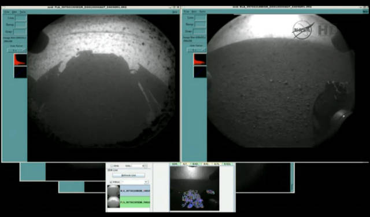Click the color-overlay terrain image in bottom viewer
The image size is (370, 217).
click(x=194, y=188)
